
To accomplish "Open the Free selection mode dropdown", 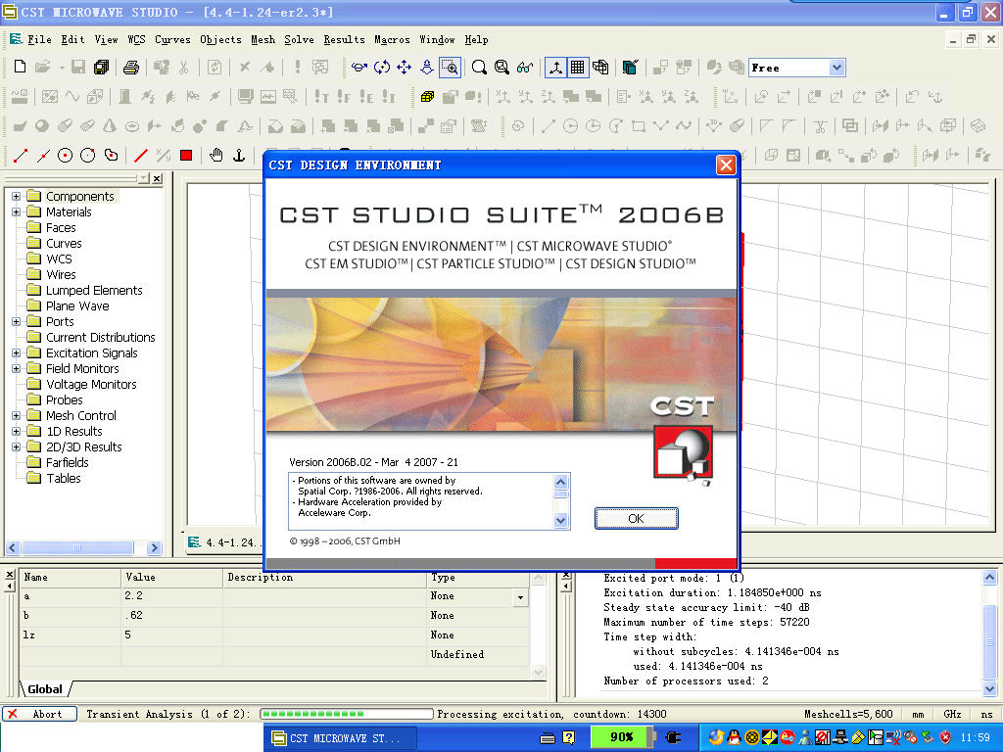I will [836, 68].
